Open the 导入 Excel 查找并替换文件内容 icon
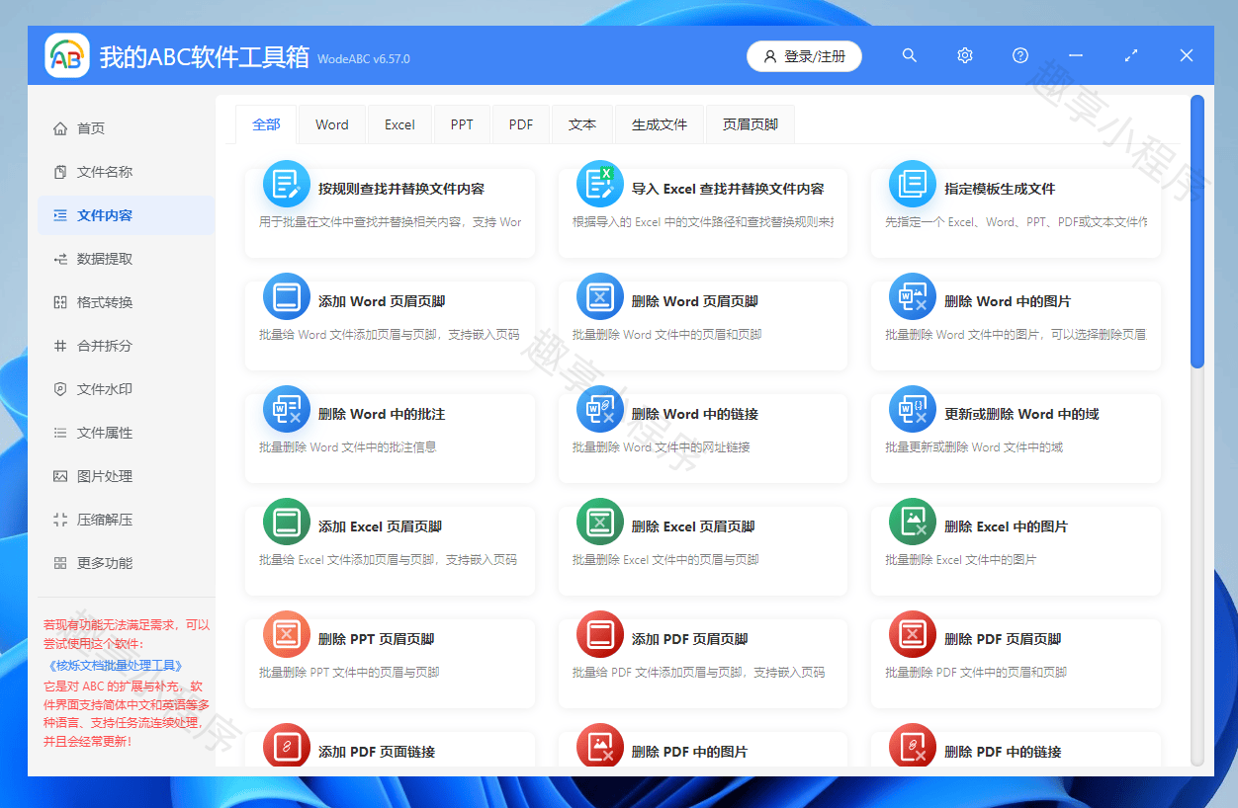This screenshot has height=808, width=1238. coord(600,184)
